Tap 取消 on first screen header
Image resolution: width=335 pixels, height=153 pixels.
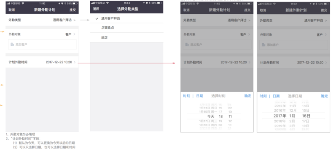pos(11,10)
